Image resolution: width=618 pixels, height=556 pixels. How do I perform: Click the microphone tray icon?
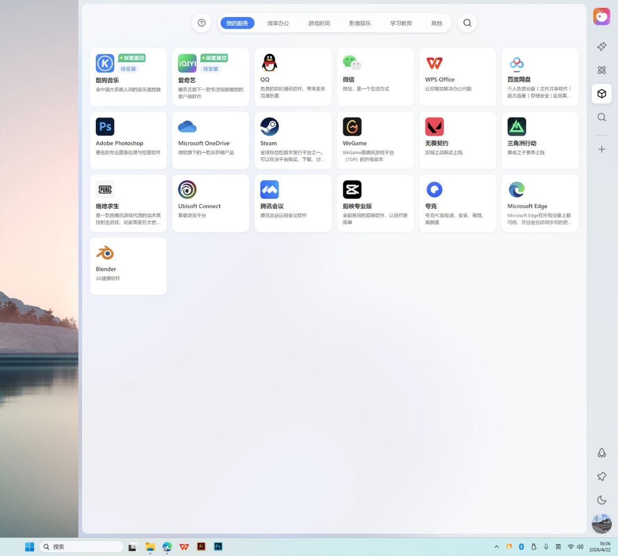pyautogui.click(x=546, y=547)
